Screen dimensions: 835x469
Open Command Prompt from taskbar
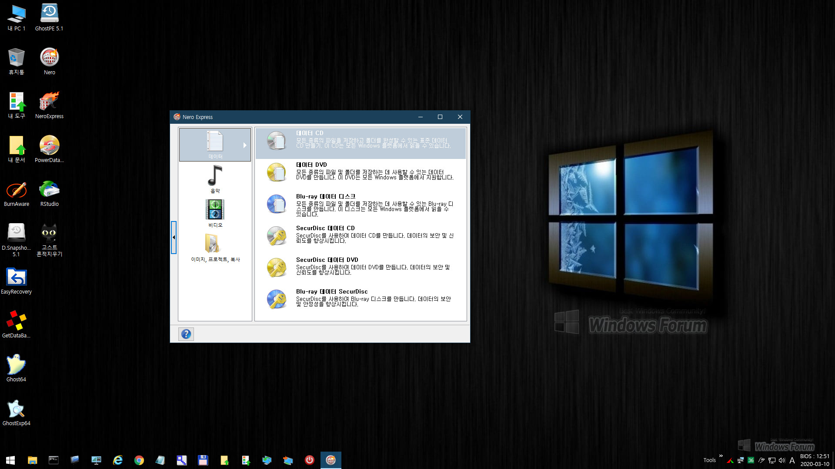pos(53,460)
